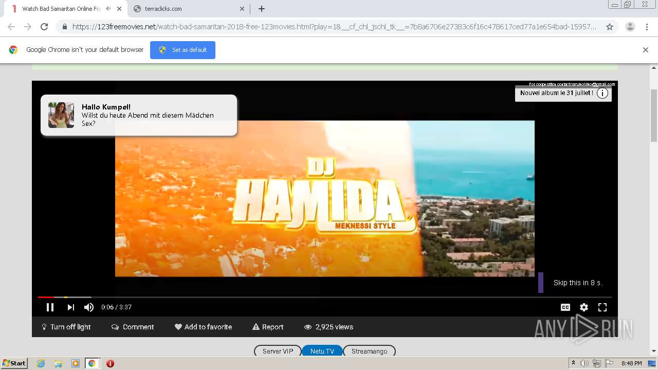Click girl thumbnail in notification
658x370 pixels.
61,115
